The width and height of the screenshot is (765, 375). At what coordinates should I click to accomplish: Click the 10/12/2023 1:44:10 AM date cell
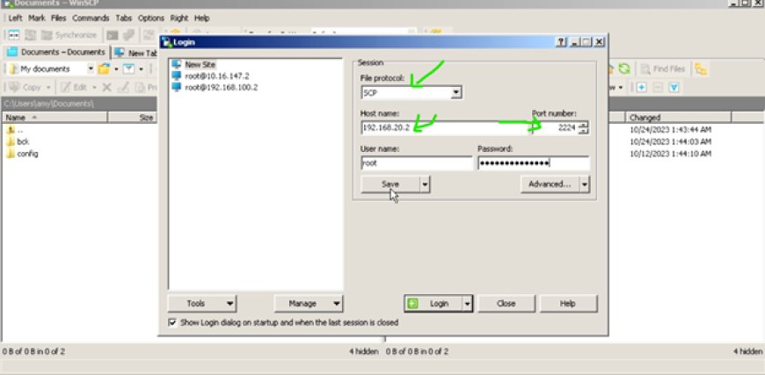[x=670, y=154]
